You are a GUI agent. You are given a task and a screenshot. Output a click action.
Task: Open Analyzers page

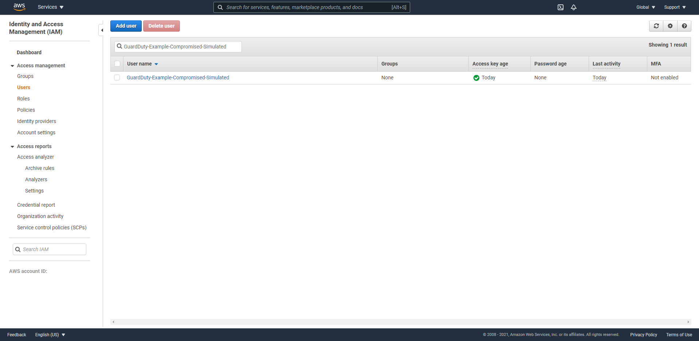coord(36,179)
